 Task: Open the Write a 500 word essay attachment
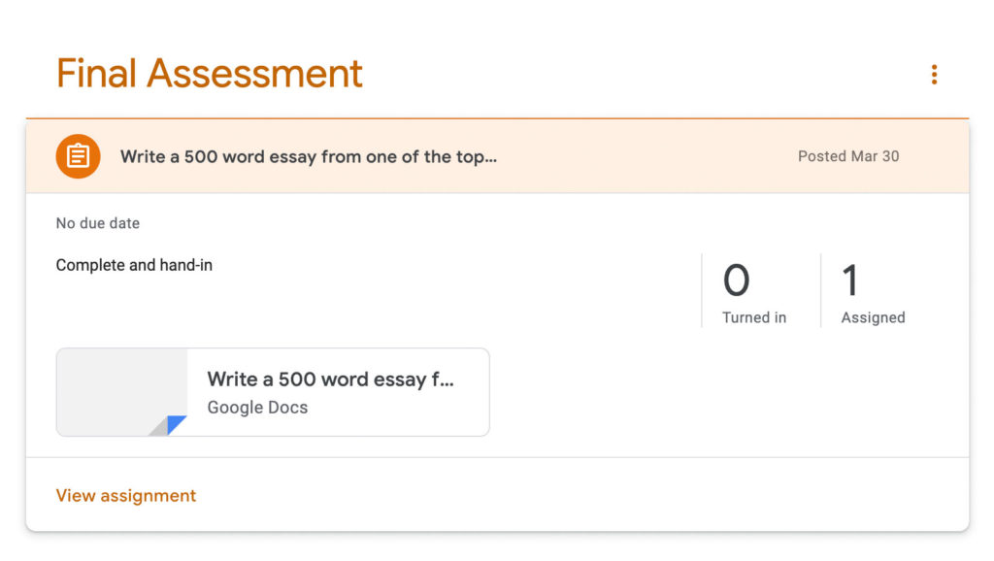[x=331, y=379]
